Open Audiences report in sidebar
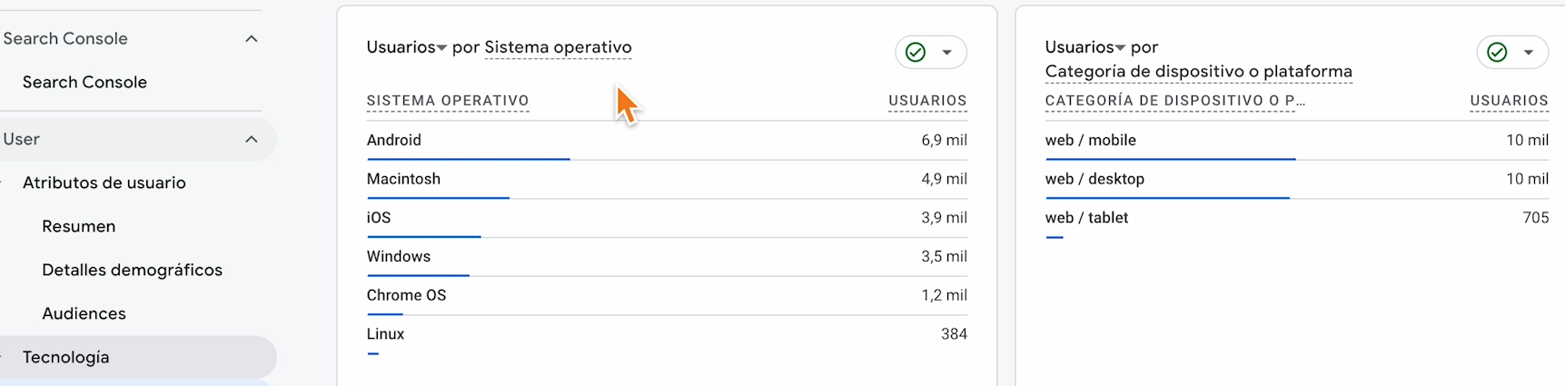This screenshot has width=1565, height=386. click(x=84, y=313)
